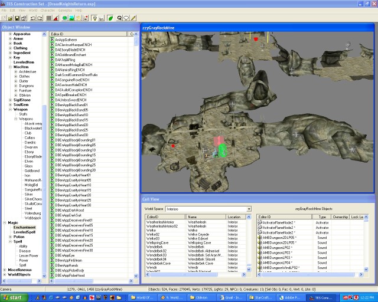378x302 pixels.
Task: Open the View menu
Action: 22,11
